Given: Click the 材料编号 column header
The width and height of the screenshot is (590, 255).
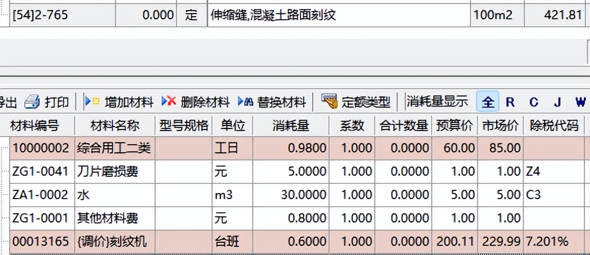Looking at the screenshot, I should coord(34,126).
